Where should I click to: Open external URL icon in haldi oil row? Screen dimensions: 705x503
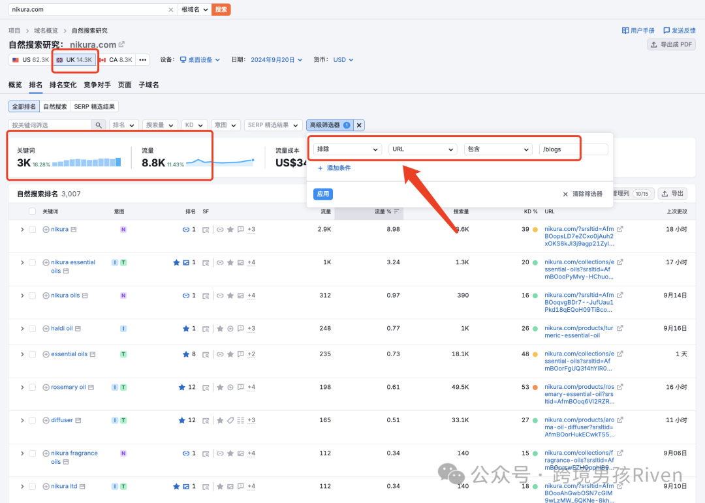pyautogui.click(x=620, y=329)
